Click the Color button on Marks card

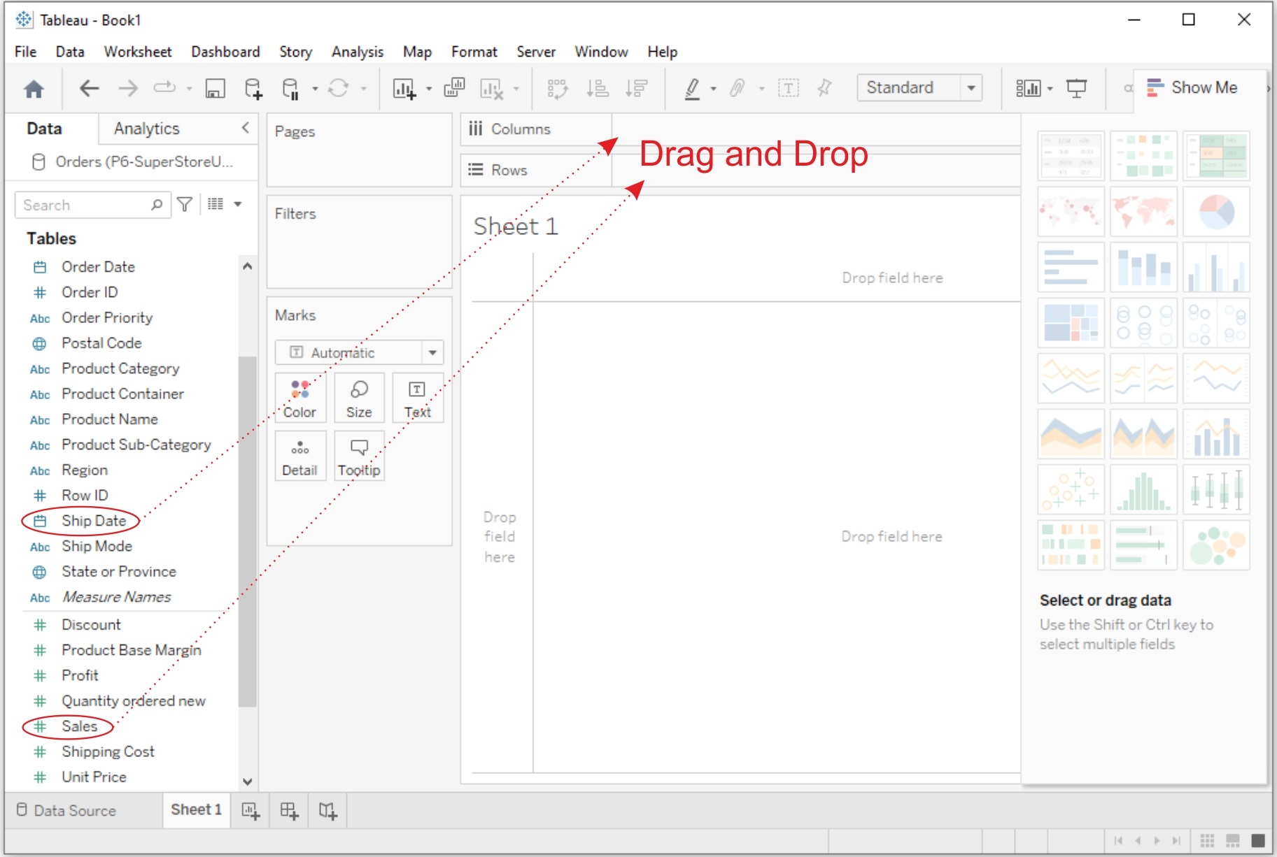[x=300, y=398]
